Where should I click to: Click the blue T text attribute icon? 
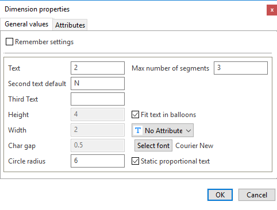138,130
